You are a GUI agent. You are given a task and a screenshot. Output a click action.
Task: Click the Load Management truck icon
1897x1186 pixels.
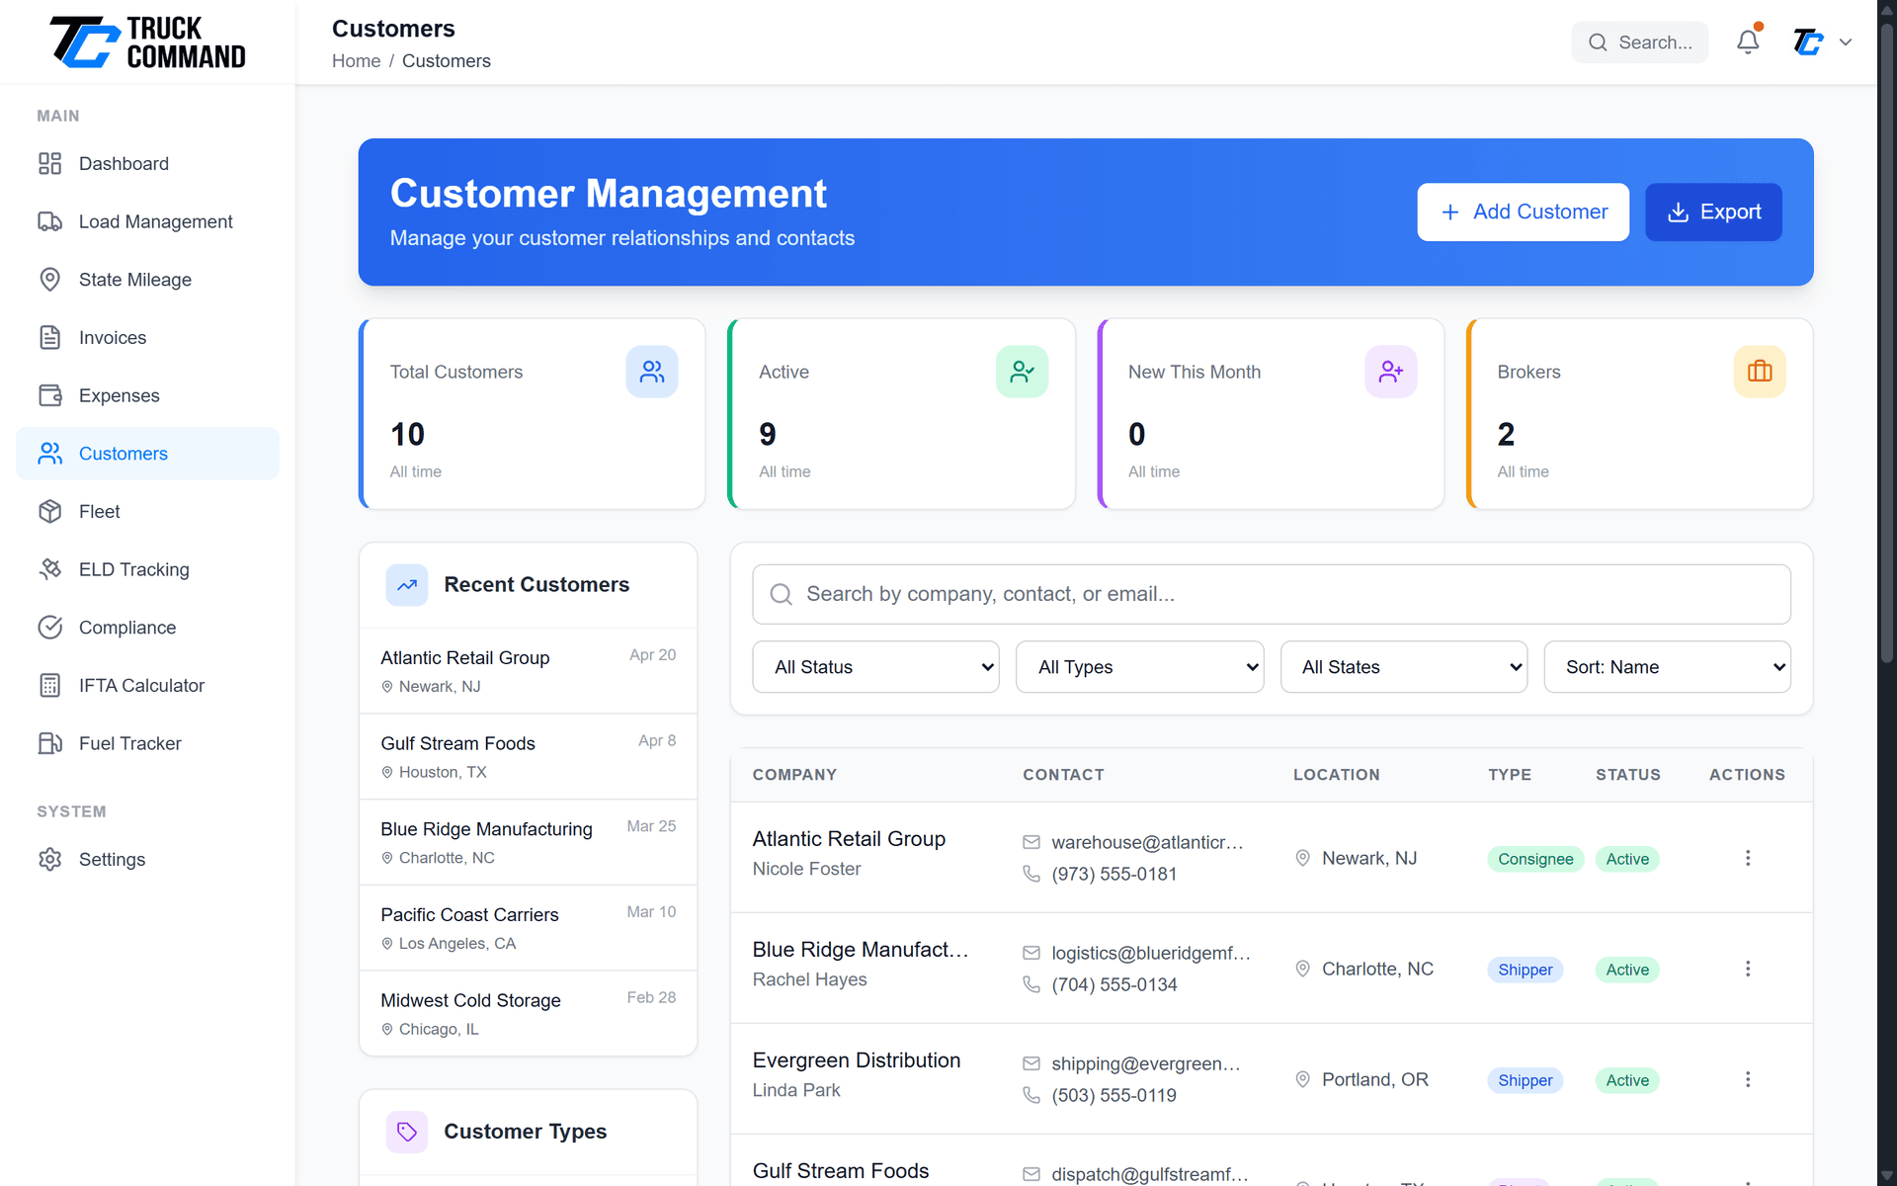50,221
